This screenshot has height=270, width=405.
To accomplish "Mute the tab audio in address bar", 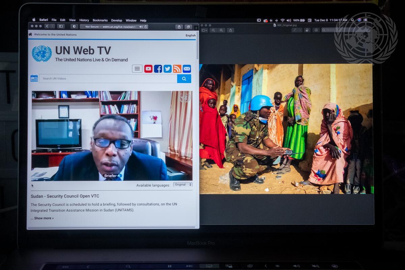I will 141,27.
